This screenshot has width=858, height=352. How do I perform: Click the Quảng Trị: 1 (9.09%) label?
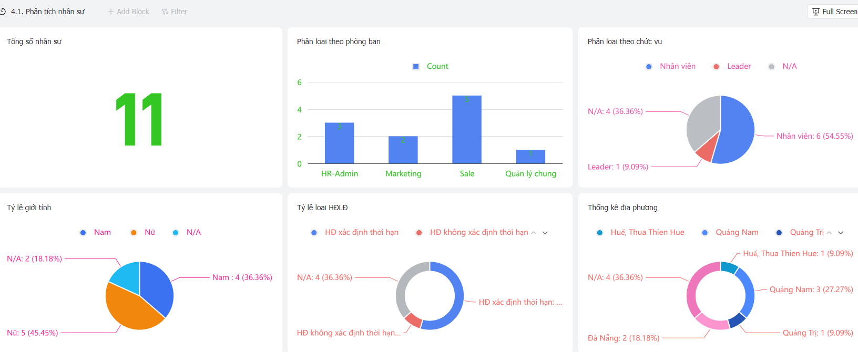pyautogui.click(x=818, y=333)
